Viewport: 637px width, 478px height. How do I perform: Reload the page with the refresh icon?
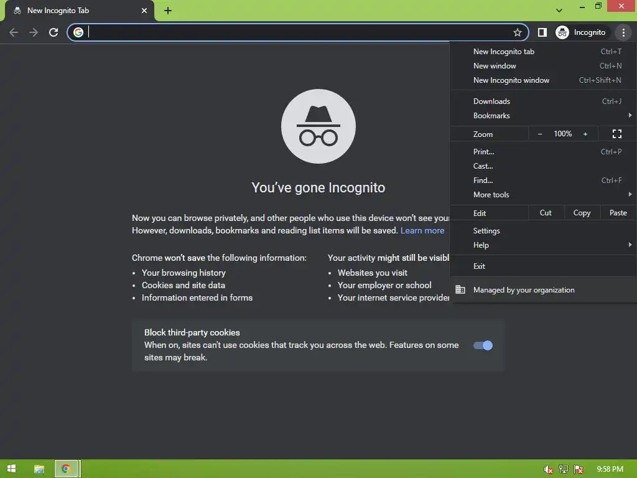point(53,32)
